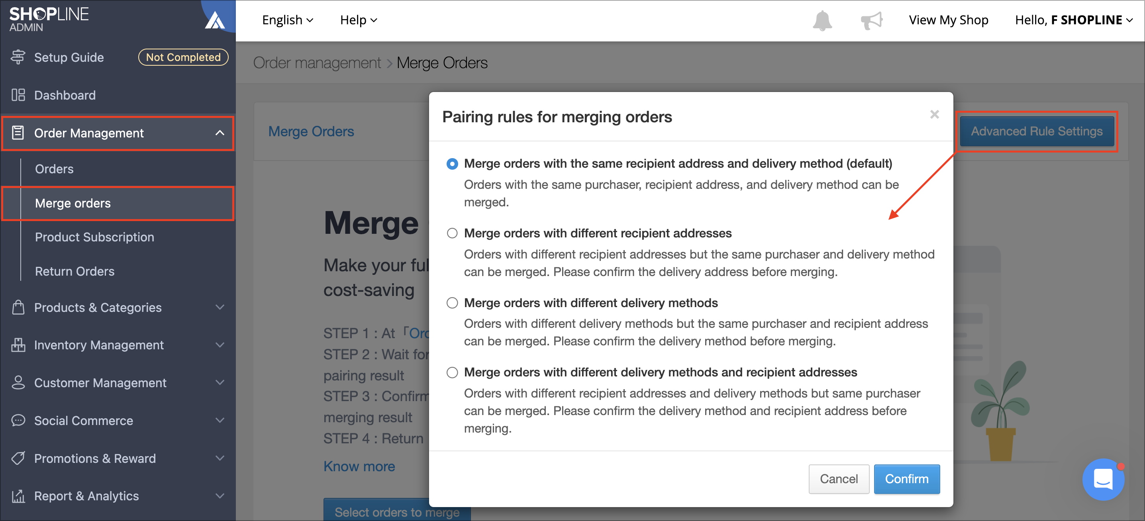The image size is (1145, 521).
Task: Open the View My Shop link
Action: (949, 20)
